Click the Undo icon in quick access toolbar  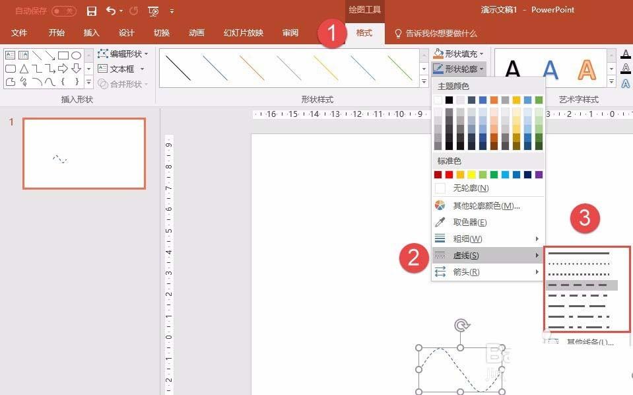click(111, 11)
